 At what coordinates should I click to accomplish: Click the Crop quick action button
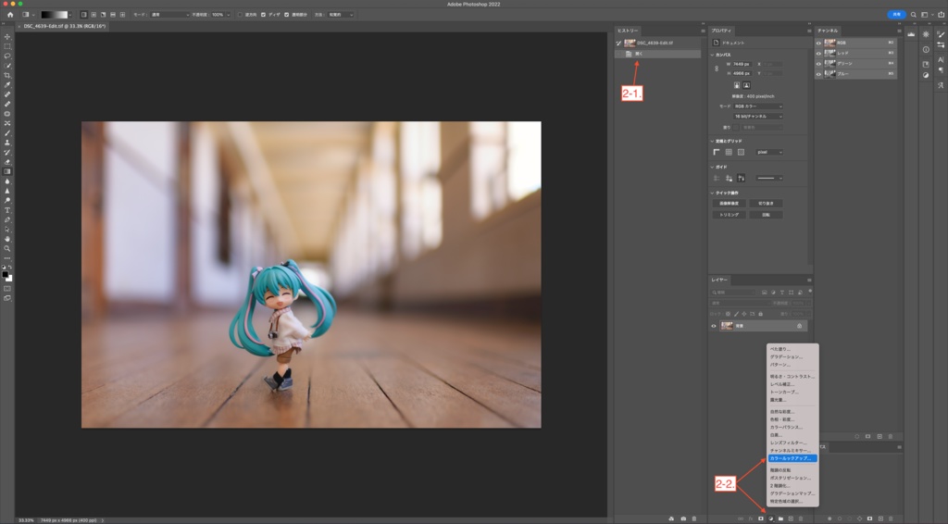coord(766,203)
